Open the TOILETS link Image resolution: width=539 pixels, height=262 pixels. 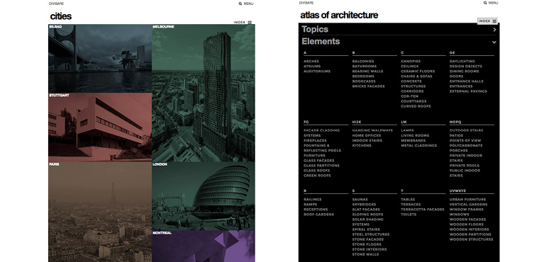[x=409, y=215]
